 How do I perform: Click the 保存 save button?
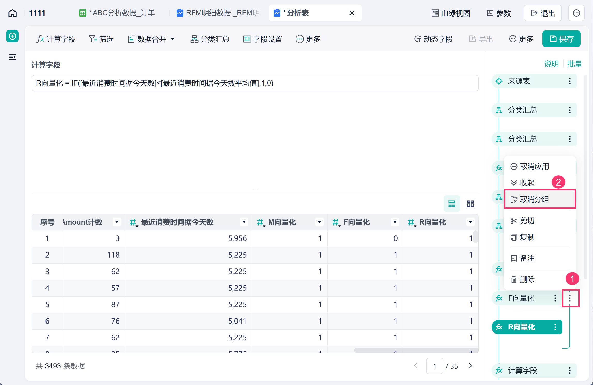pos(561,39)
